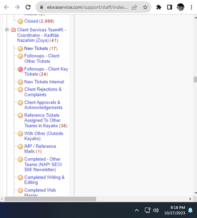
Task: Open Followups - Client Key Tickets (24)
Action: (46, 72)
